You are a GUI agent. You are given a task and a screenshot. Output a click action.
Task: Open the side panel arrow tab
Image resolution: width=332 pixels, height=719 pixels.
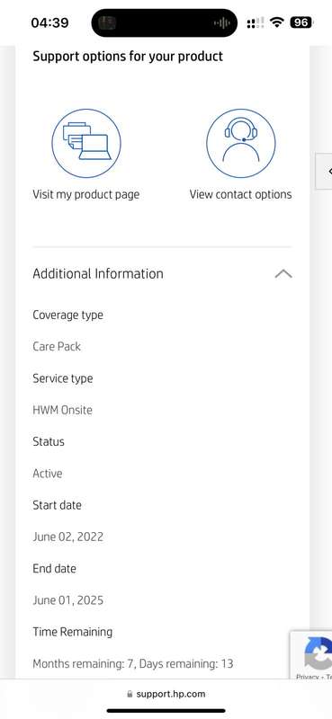pos(324,171)
